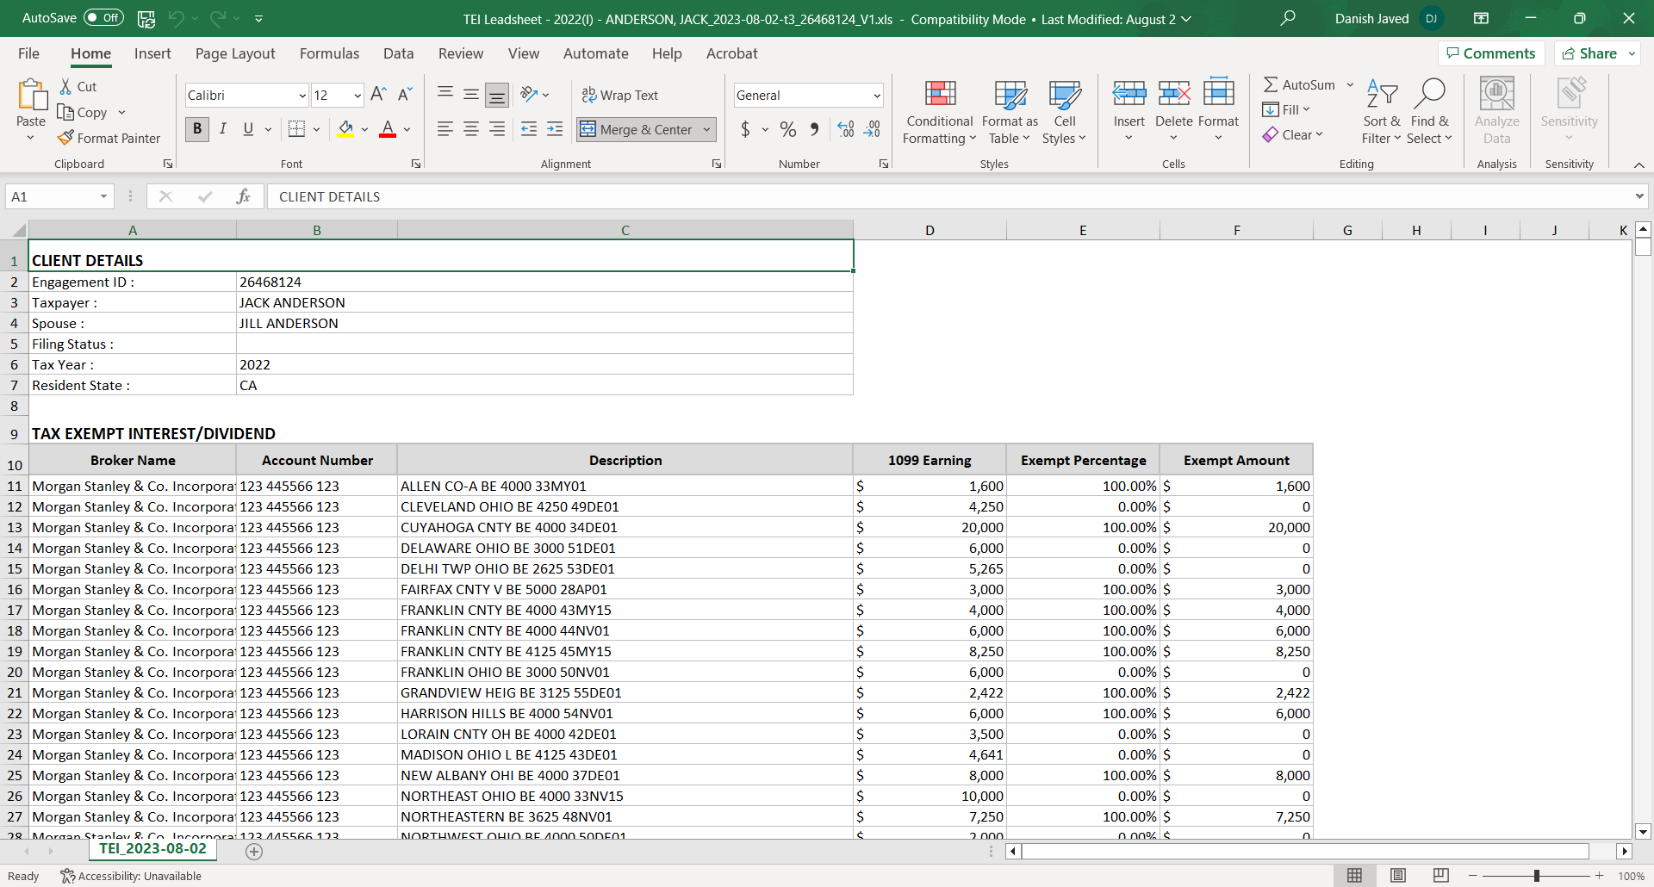Open the Formulas ribbon tab
This screenshot has height=887, width=1654.
pos(329,53)
